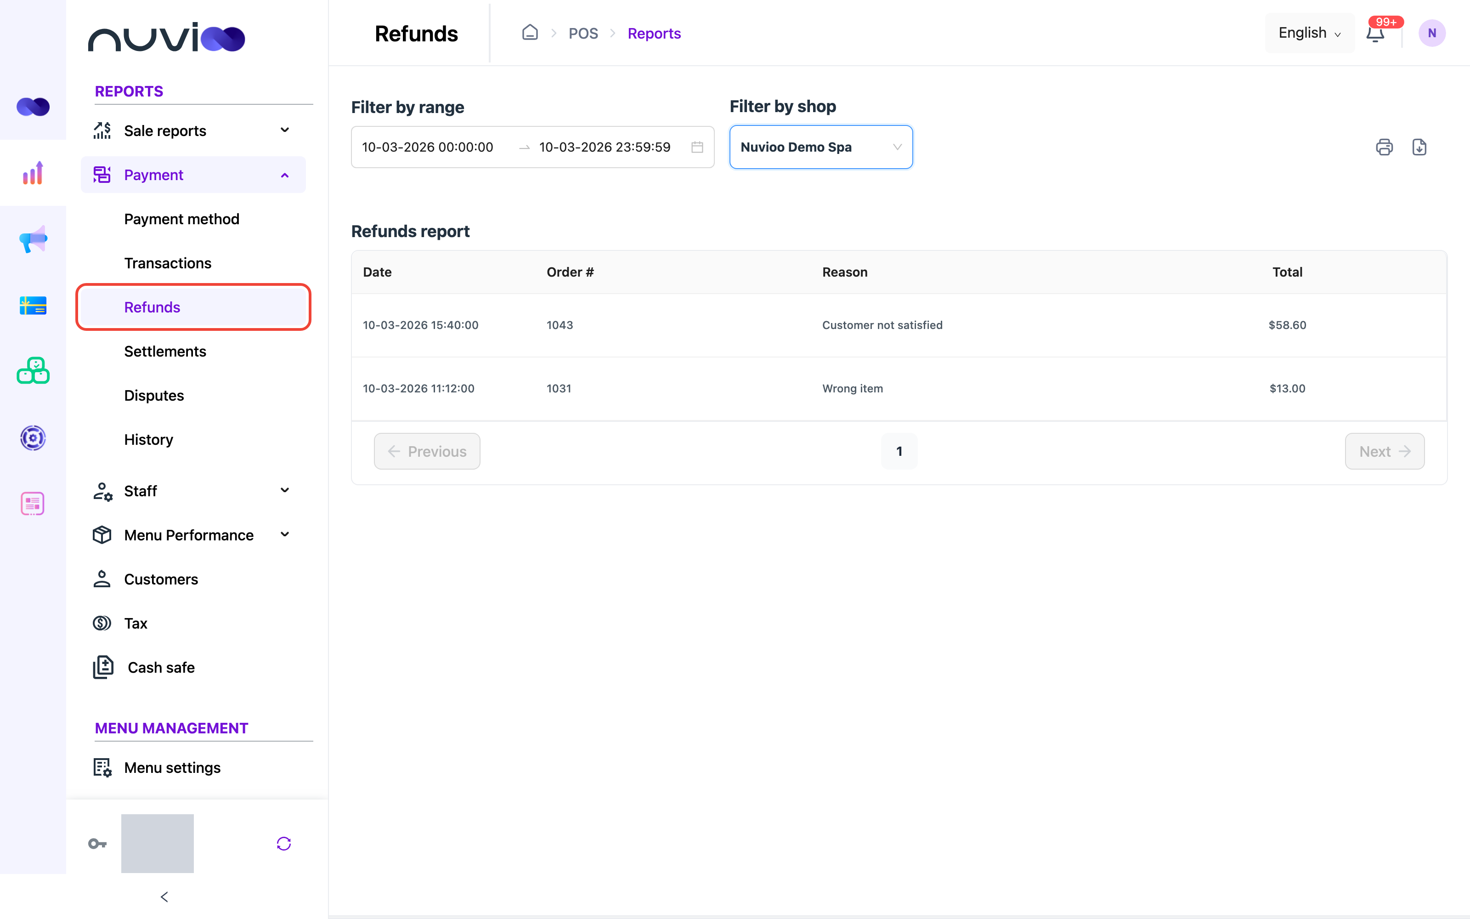Viewport: 1470px width, 919px height.
Task: Open payment History
Action: point(149,439)
